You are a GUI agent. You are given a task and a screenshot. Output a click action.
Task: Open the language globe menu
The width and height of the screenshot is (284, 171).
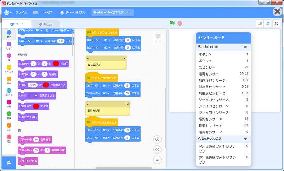pos(8,12)
